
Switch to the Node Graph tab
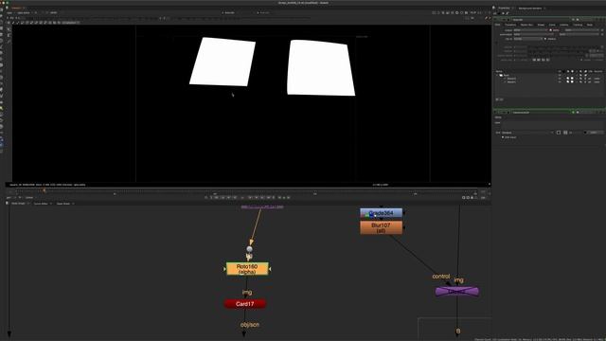coord(18,204)
